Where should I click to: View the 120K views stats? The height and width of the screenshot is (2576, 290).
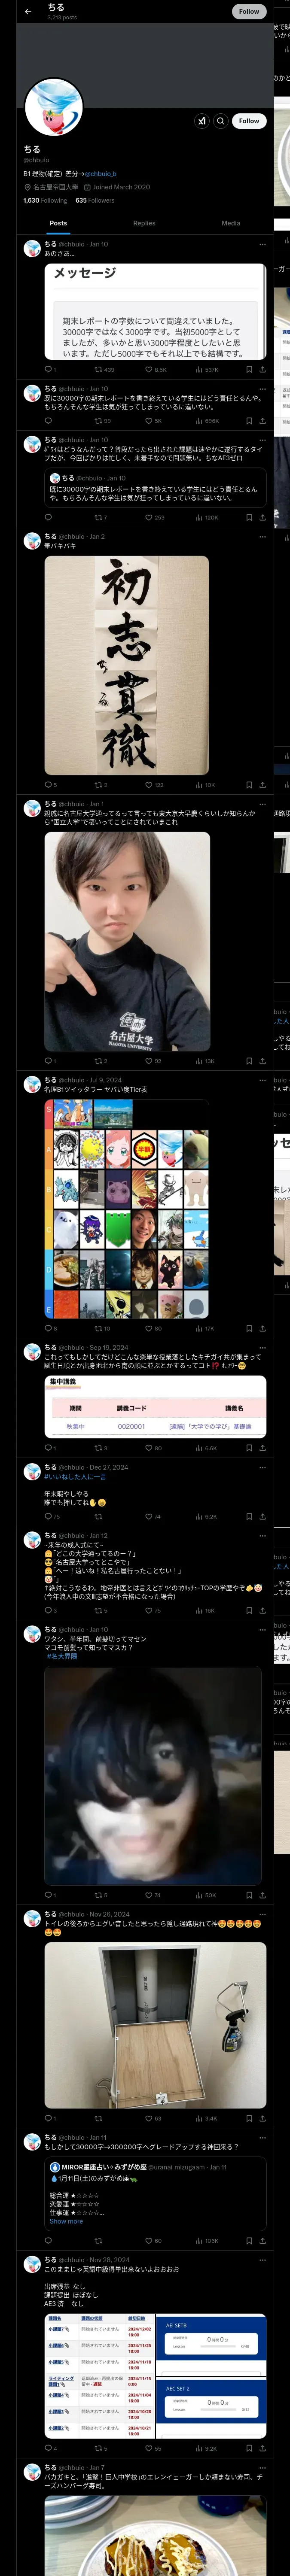coord(207,518)
